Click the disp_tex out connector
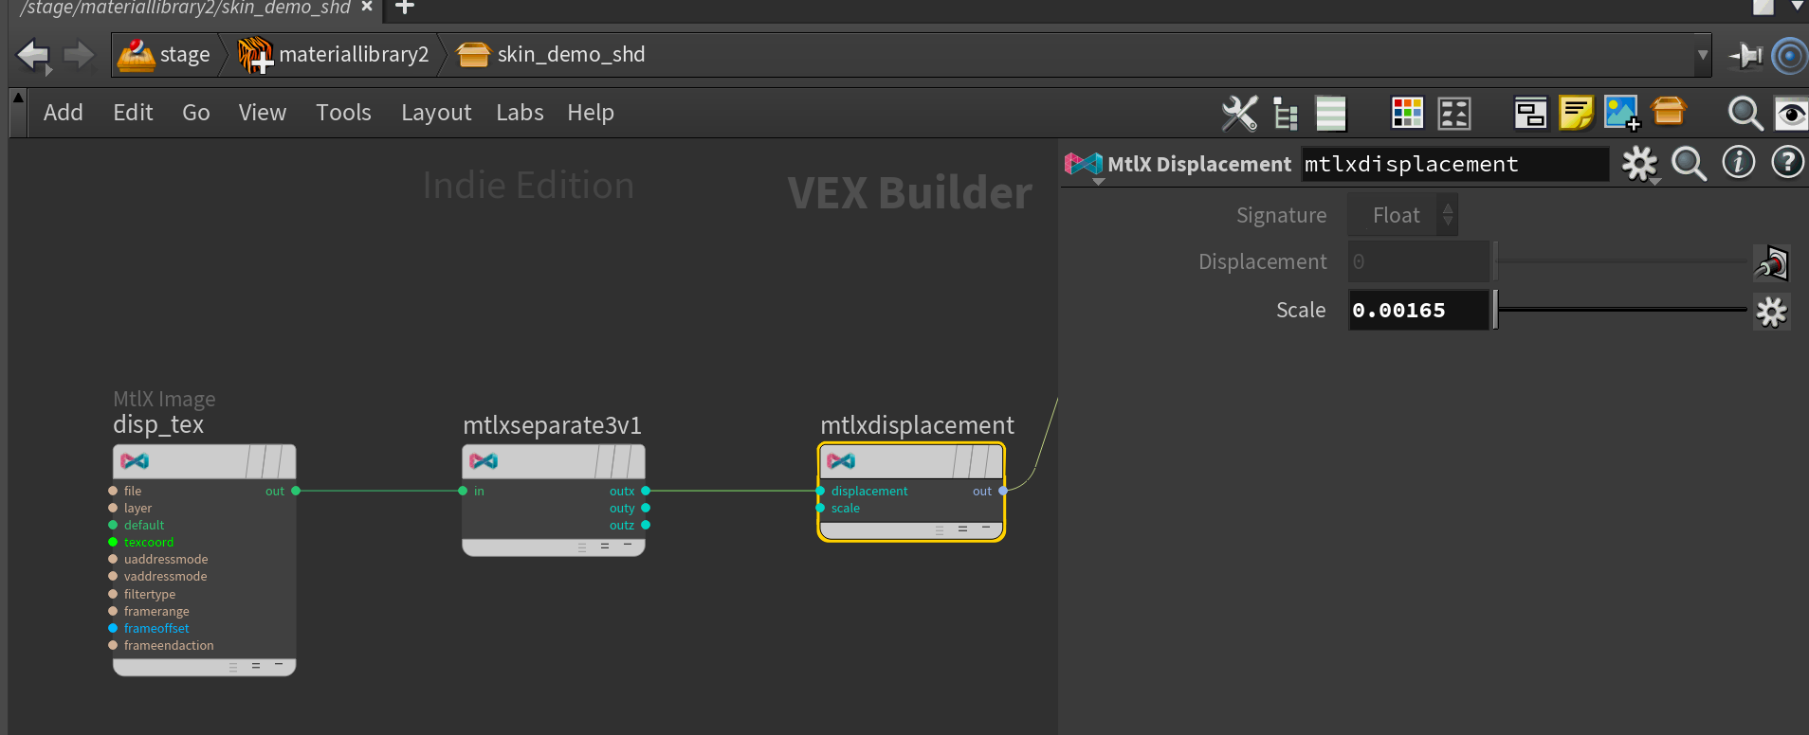 click(296, 491)
